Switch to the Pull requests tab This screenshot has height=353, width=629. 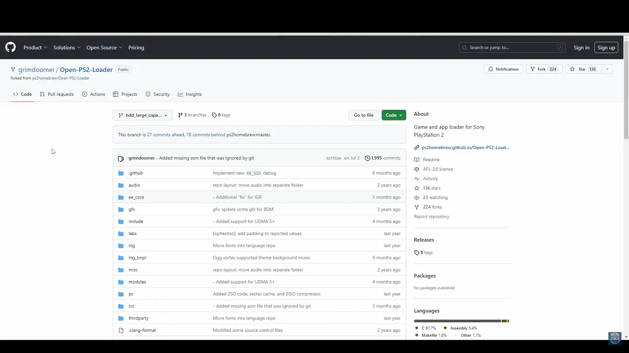tap(57, 94)
